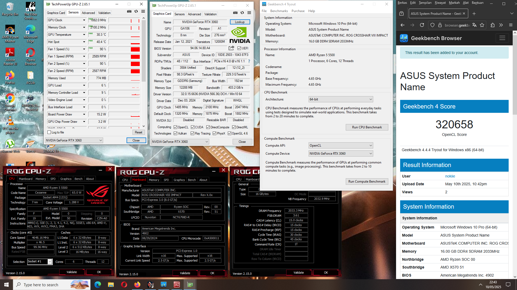Show hidden tray icons chevron
This screenshot has width=517, height=290.
(x=481, y=285)
